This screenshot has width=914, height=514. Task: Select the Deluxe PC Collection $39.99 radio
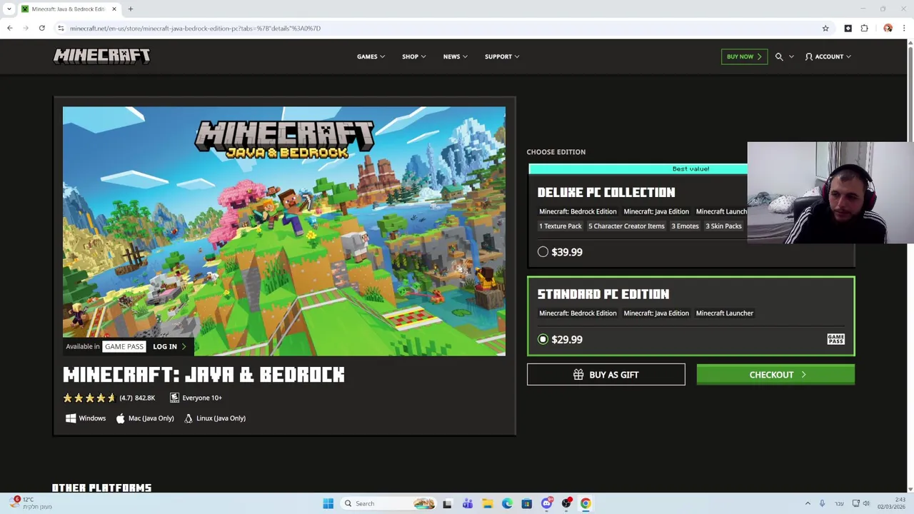click(543, 252)
